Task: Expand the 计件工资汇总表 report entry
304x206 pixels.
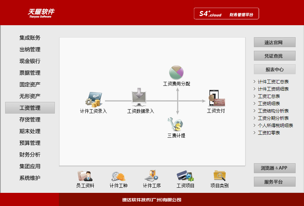Action: pos(273,82)
